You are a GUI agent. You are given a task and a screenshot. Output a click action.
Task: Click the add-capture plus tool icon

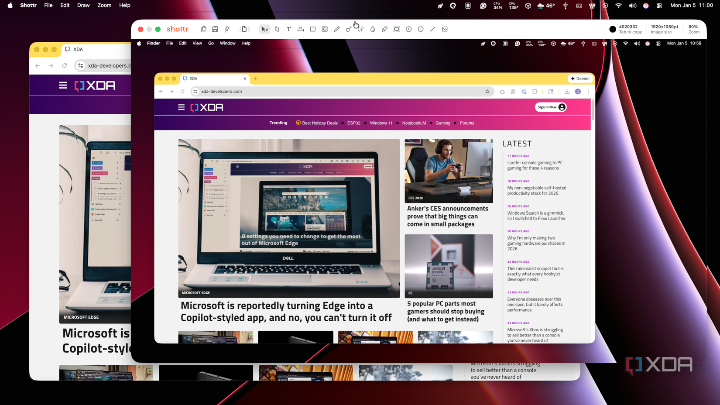pyautogui.click(x=360, y=29)
